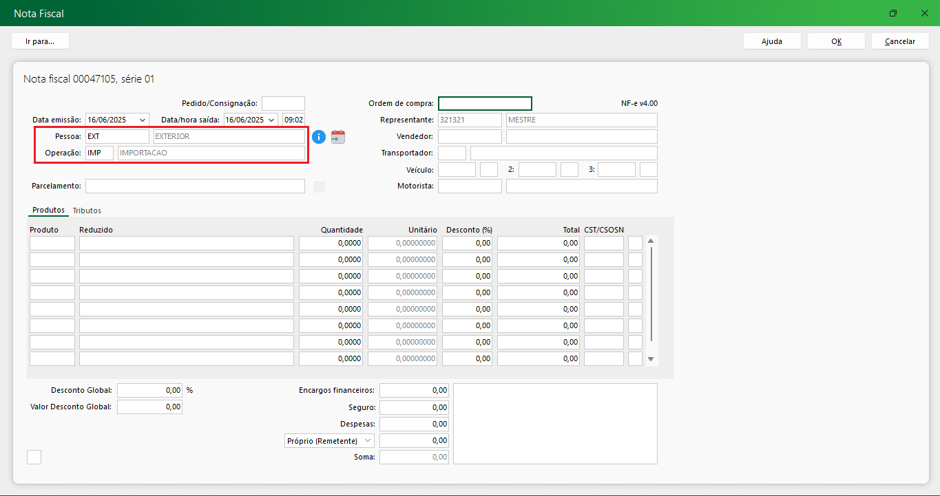
Task: Expand the Próprio (Remetente) freight dropdown
Action: [368, 440]
